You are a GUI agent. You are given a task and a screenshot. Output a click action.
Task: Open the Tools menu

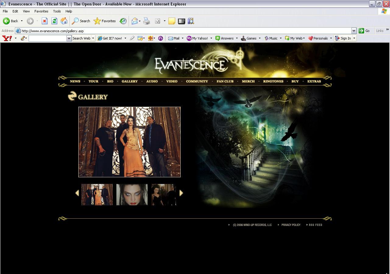tap(57, 11)
